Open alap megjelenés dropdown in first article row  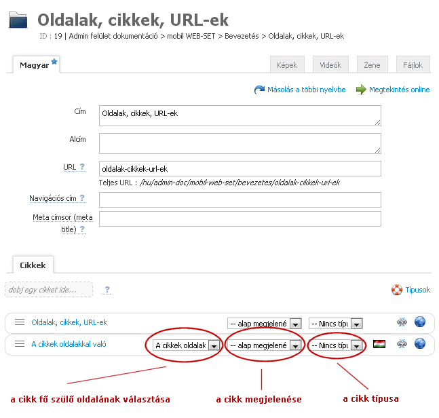265,324
